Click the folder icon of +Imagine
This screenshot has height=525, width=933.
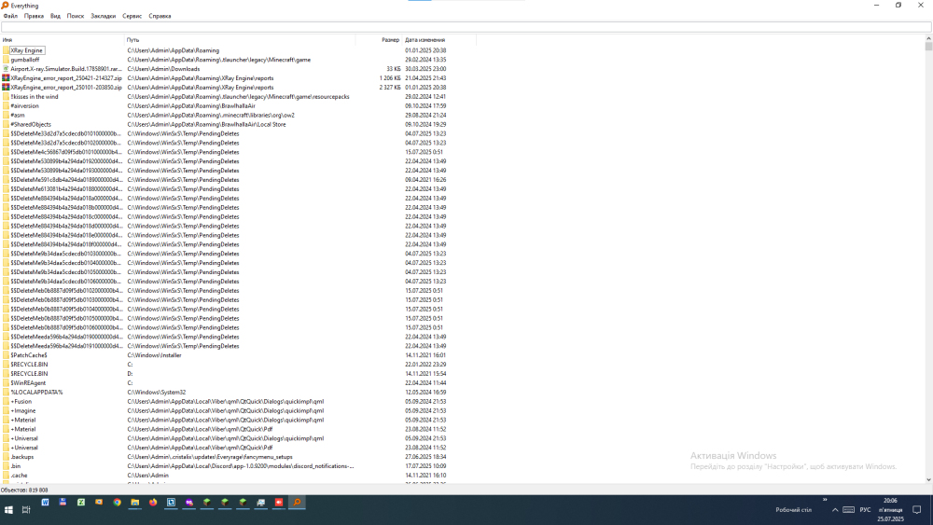coord(6,410)
